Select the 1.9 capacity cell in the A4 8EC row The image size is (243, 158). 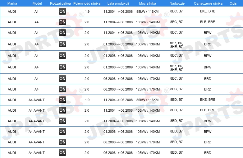pos(87,12)
